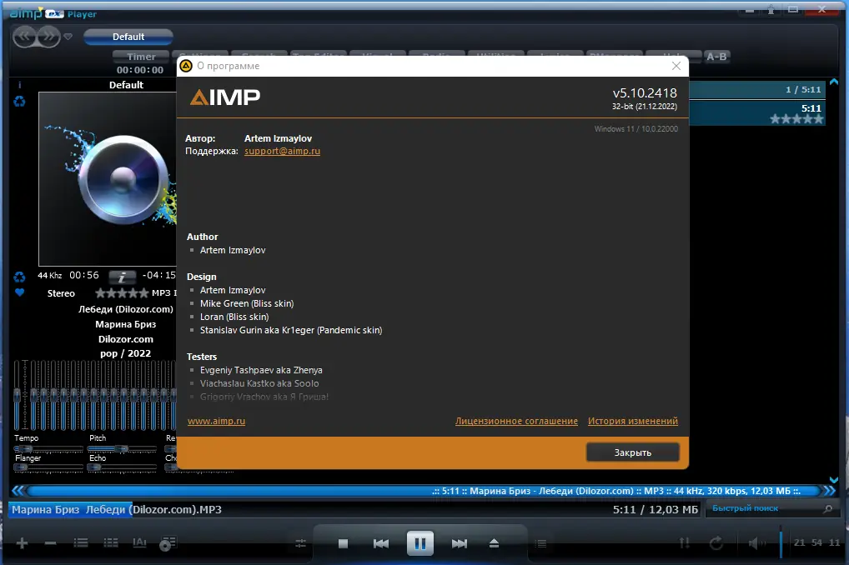
Task: Click the right double chevron on seek bar
Action: coord(830,491)
